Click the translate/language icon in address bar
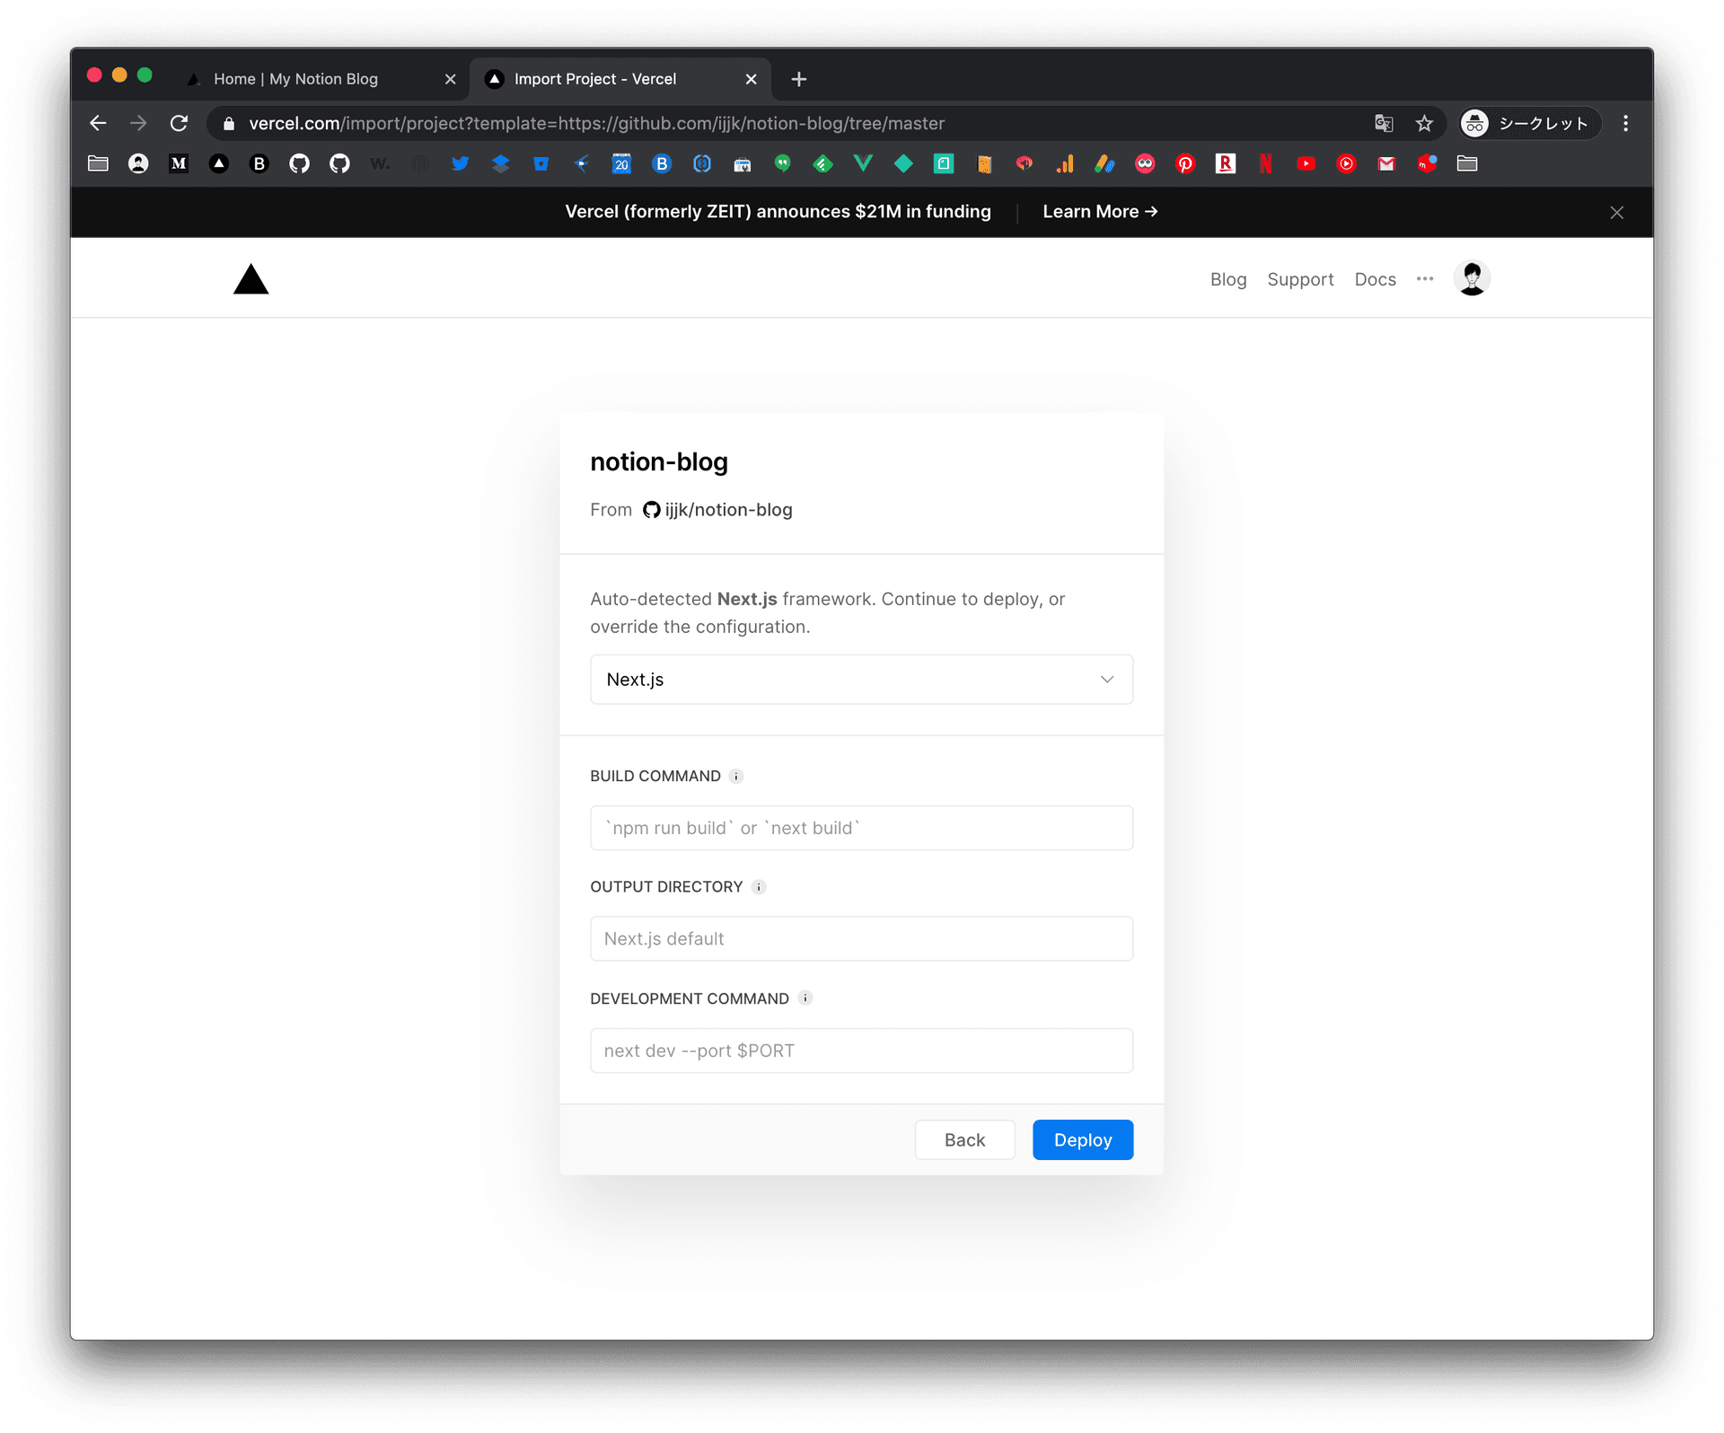 pyautogui.click(x=1385, y=123)
